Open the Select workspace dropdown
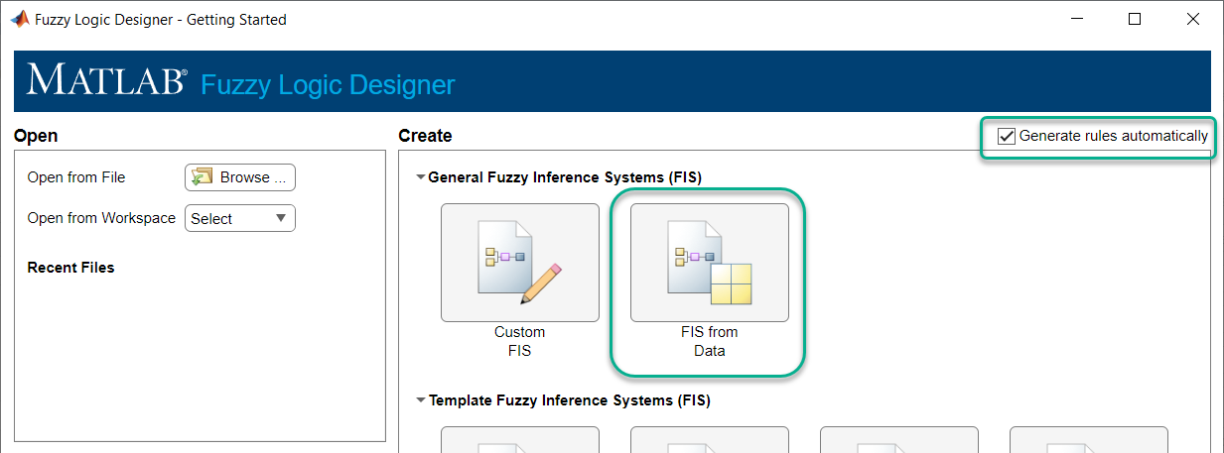1224x453 pixels. [239, 218]
